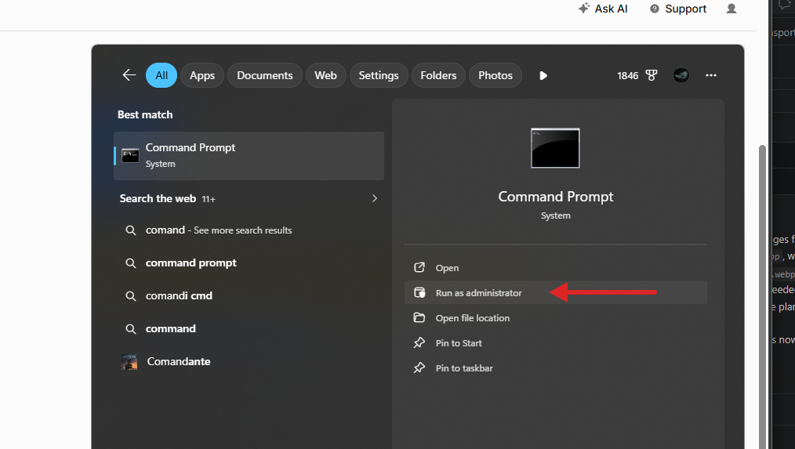Expand Search the web chevron
Image resolution: width=795 pixels, height=449 pixels.
(x=375, y=198)
